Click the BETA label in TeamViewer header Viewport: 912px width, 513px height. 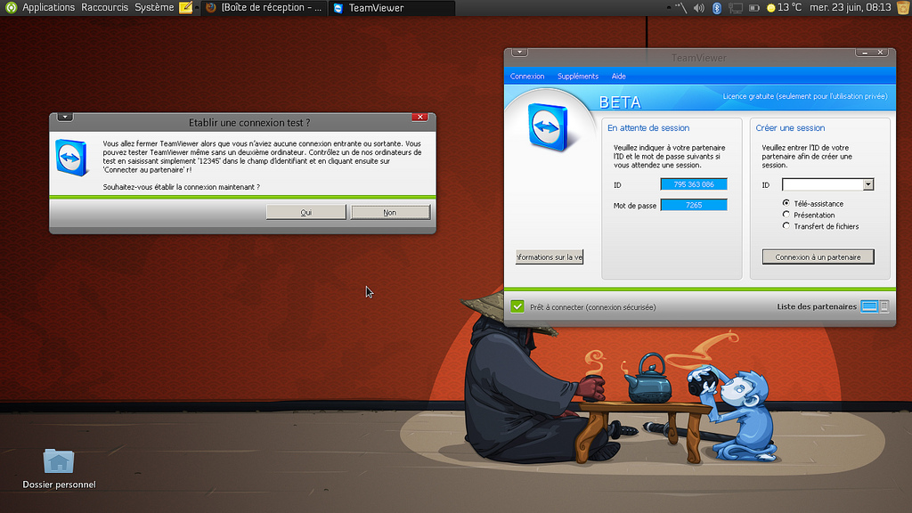click(x=620, y=102)
